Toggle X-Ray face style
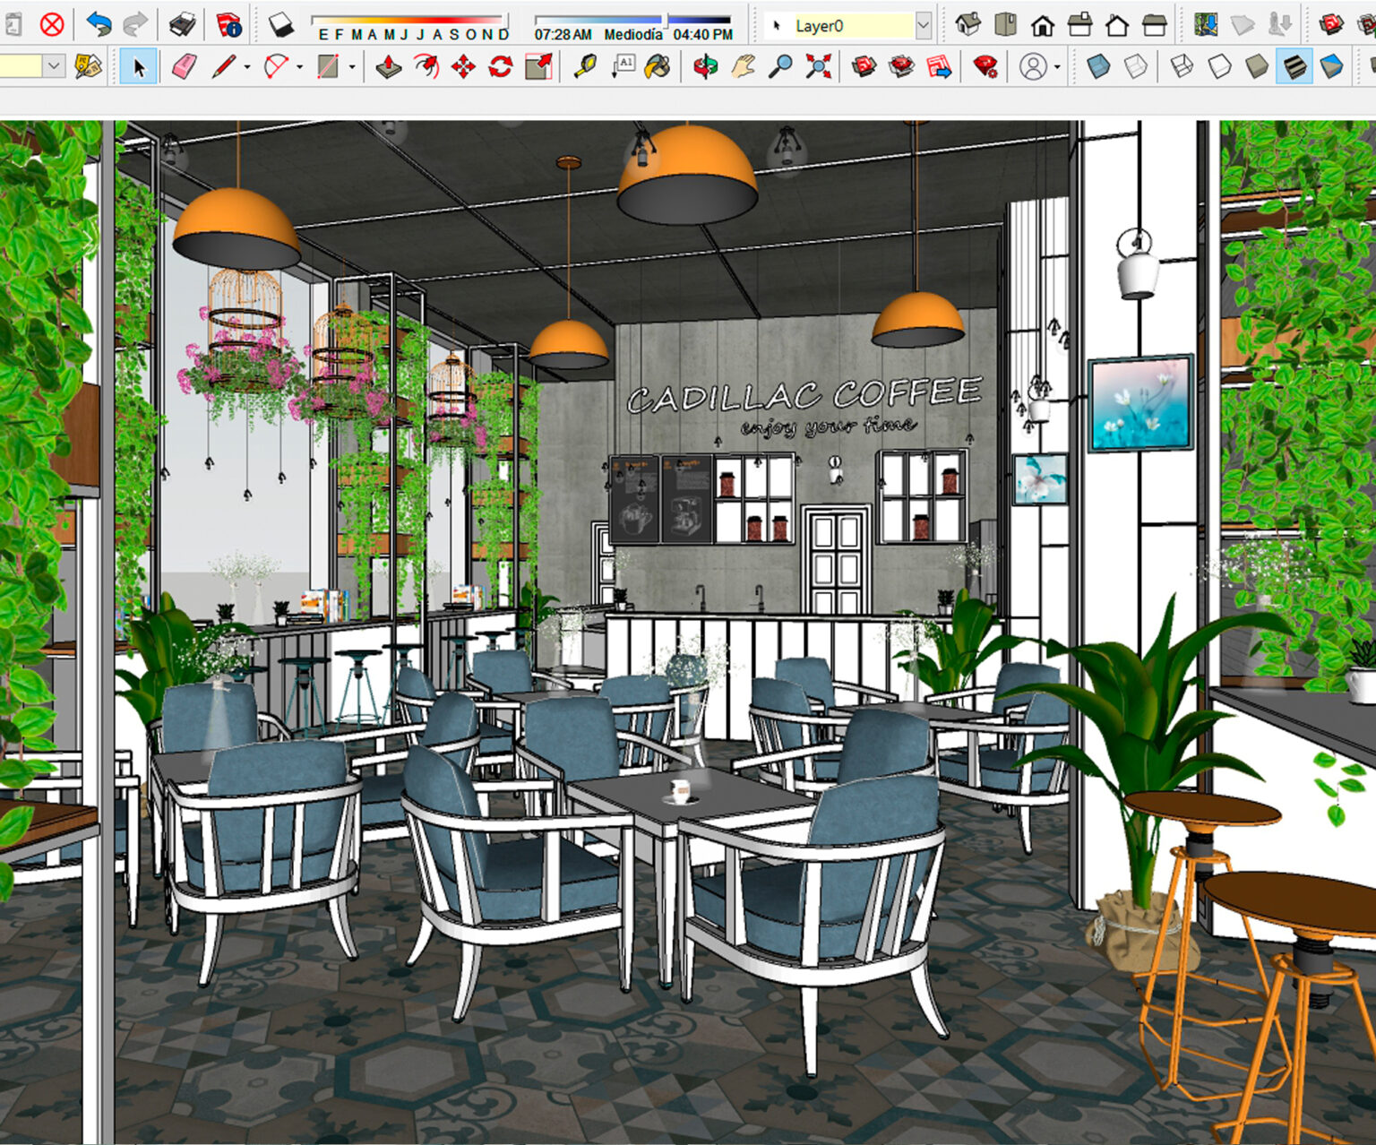The width and height of the screenshot is (1376, 1145). click(x=1098, y=66)
